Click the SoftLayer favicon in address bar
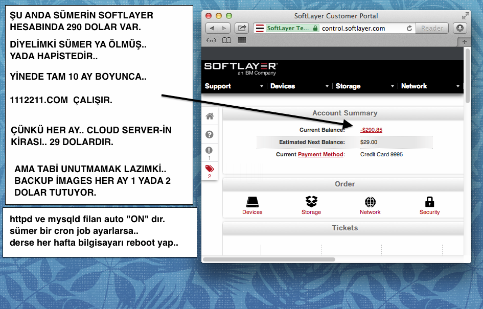Image resolution: width=483 pixels, height=309 pixels. (x=260, y=28)
